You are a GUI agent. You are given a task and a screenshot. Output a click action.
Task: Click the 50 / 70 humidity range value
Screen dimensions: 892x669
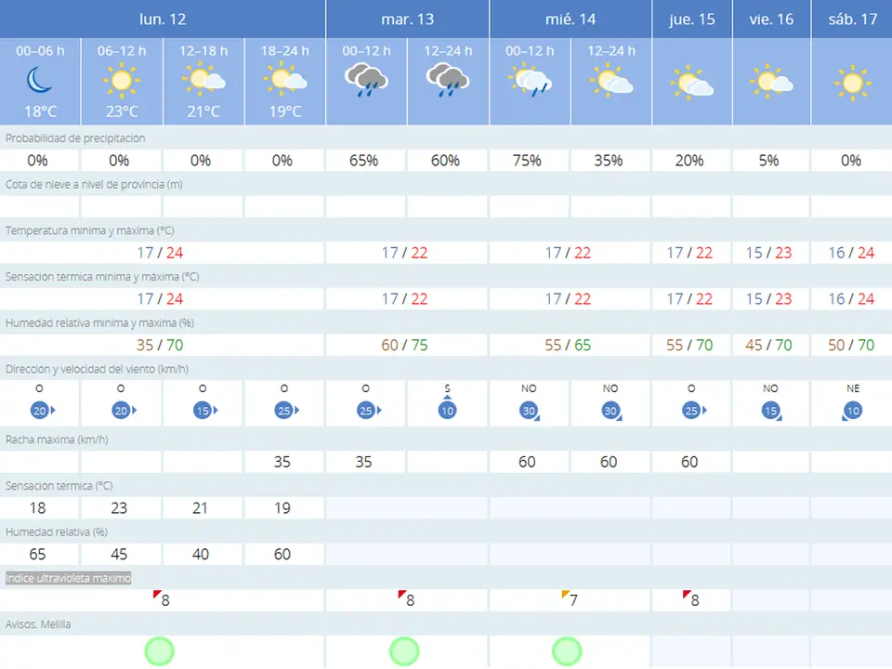[851, 345]
